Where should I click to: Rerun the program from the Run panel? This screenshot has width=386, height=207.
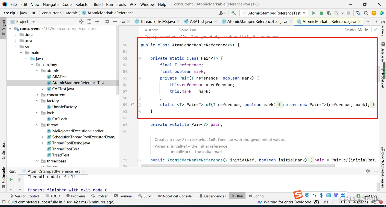click(11, 180)
